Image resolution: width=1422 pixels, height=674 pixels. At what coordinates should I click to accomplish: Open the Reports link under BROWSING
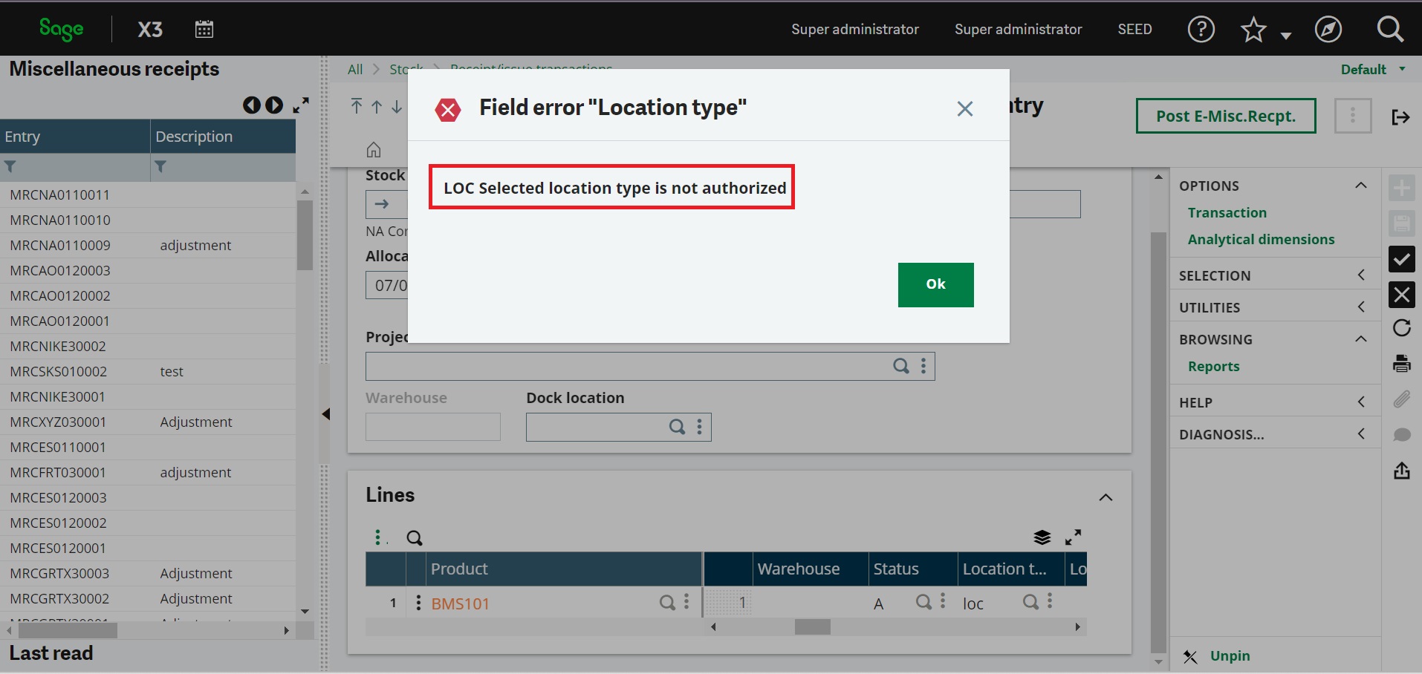coord(1214,366)
